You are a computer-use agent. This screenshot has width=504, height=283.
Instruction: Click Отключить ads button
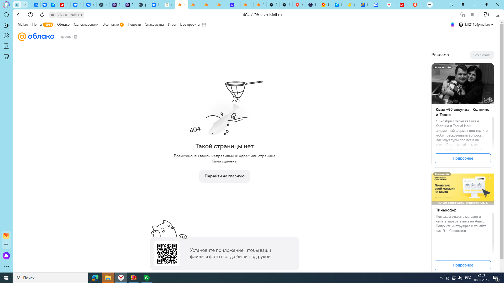coord(482,55)
